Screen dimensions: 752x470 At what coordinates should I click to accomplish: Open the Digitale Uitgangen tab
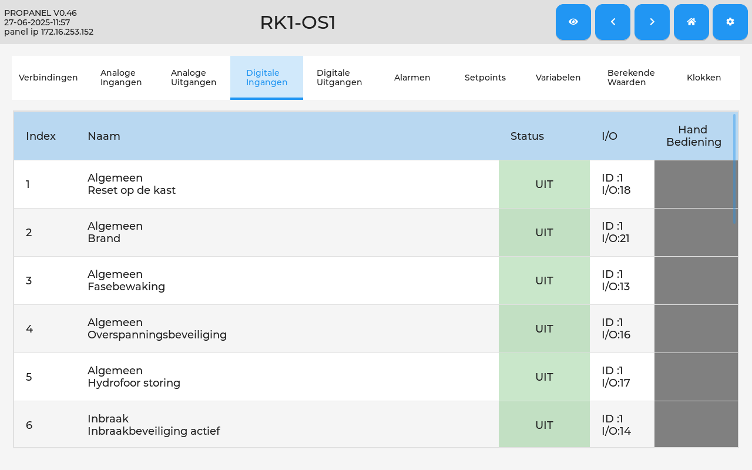pyautogui.click(x=339, y=78)
